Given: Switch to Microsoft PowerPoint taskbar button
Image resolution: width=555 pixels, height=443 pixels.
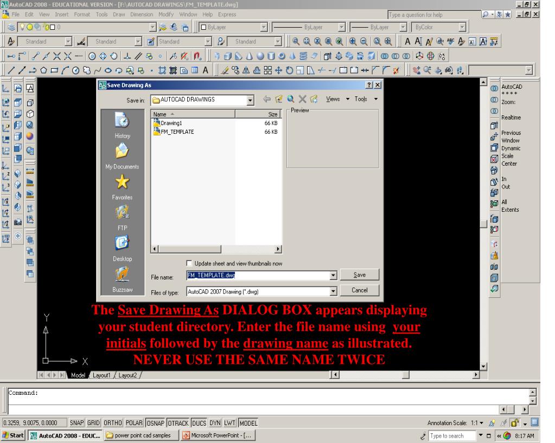Looking at the screenshot, I should pyautogui.click(x=218, y=435).
